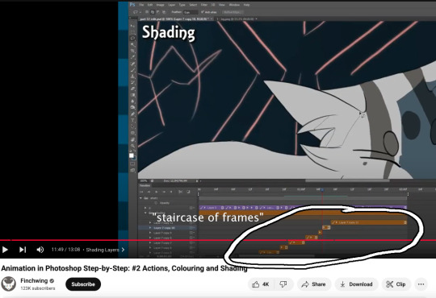
Task: Select the Quick Selection tool
Action: point(133,44)
